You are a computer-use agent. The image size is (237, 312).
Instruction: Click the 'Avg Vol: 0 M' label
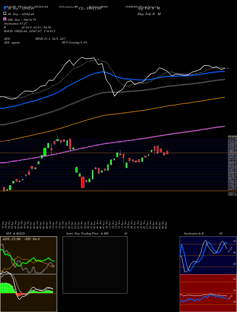click(x=149, y=9)
